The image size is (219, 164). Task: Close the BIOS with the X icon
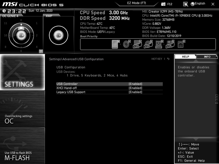point(213,4)
